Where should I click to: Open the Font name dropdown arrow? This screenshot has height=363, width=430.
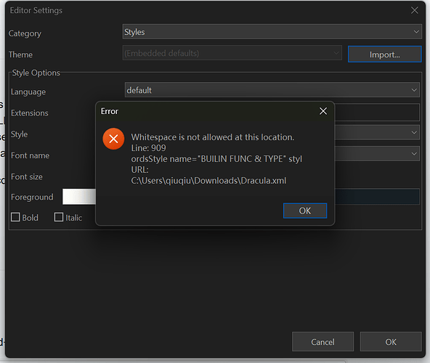click(414, 154)
